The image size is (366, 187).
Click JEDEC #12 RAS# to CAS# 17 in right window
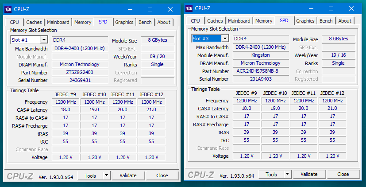click(332, 117)
